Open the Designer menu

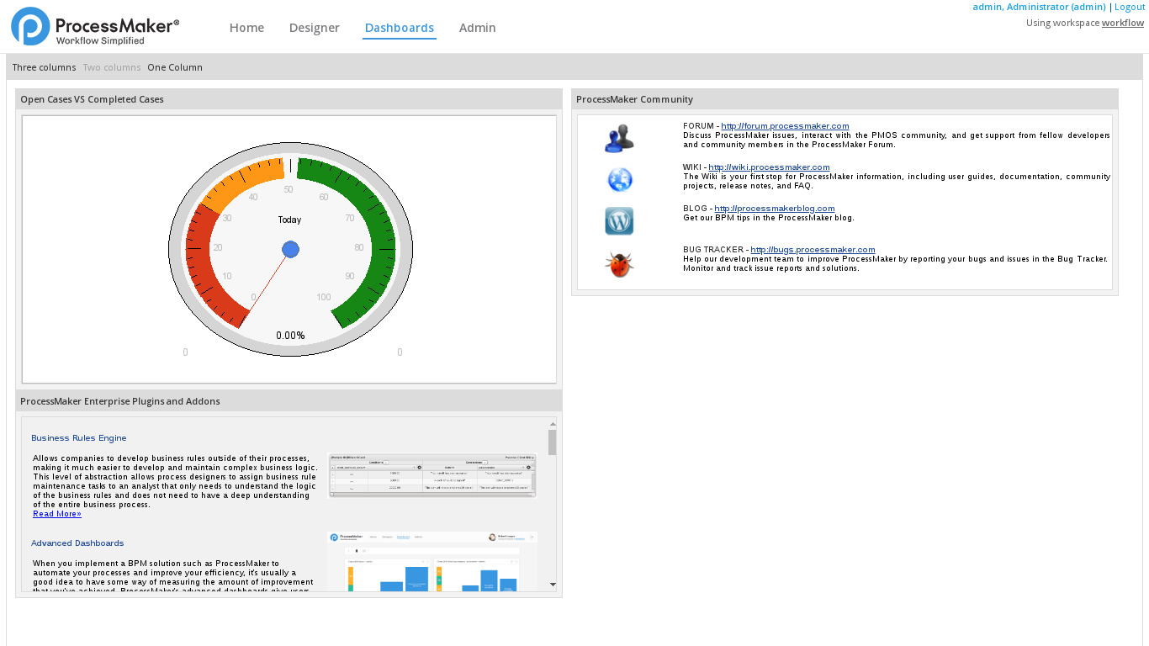314,28
